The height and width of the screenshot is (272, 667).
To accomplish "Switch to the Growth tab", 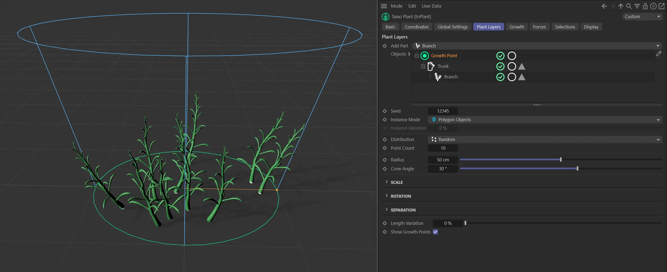I will tap(516, 27).
